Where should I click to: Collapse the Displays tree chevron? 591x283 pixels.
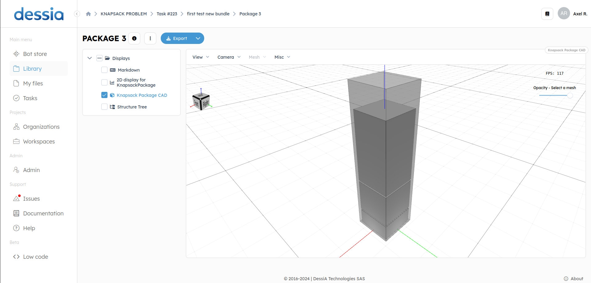point(90,58)
